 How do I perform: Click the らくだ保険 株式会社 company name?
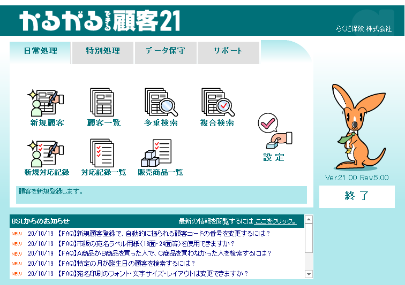[x=364, y=29]
